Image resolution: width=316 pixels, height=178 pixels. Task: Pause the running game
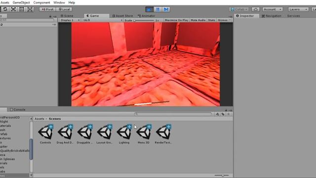click(x=158, y=9)
